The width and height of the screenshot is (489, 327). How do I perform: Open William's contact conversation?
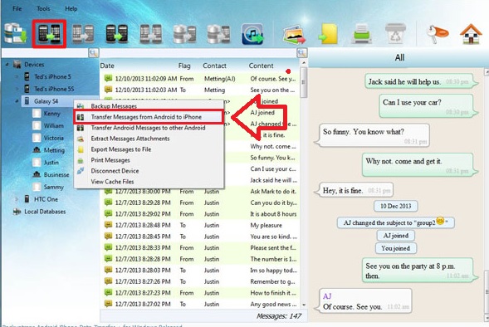click(x=53, y=125)
